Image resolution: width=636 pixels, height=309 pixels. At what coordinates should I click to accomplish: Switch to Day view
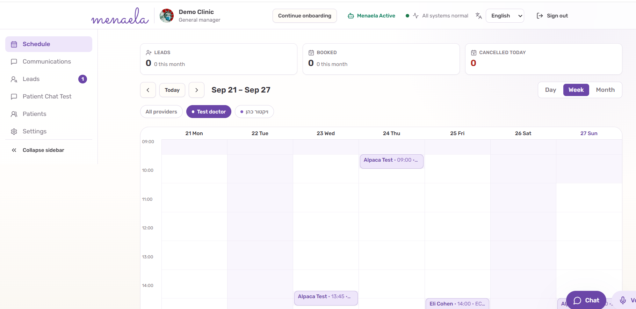550,90
